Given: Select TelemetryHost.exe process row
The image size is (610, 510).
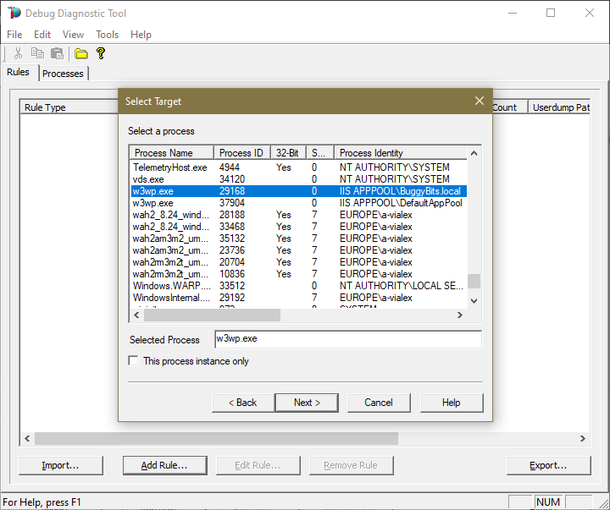Looking at the screenshot, I should [299, 167].
